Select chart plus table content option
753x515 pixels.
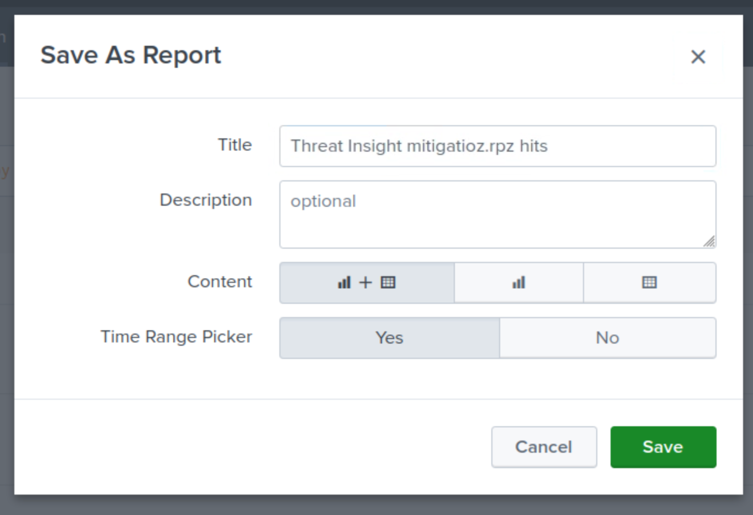click(x=367, y=283)
